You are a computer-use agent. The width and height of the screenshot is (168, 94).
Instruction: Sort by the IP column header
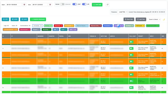(x=24, y=36)
